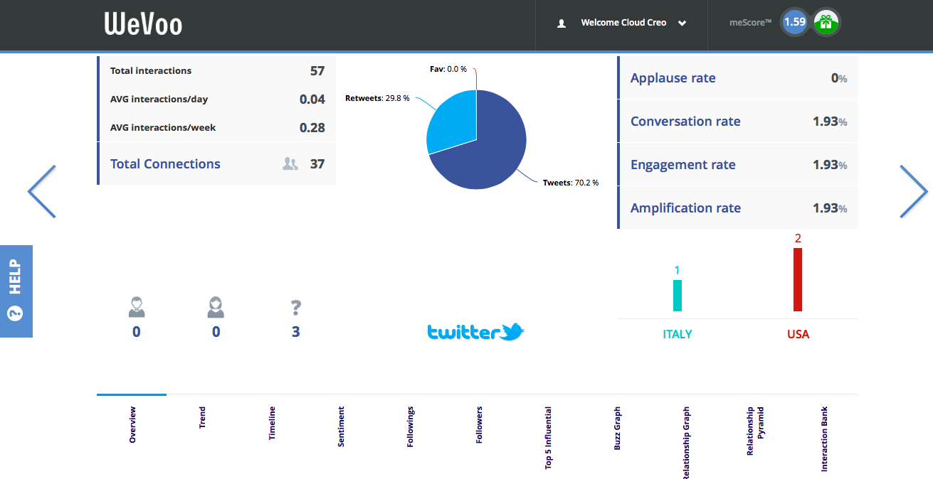Click the user profile icon in header
Screen dimensions: 933x479
point(562,23)
